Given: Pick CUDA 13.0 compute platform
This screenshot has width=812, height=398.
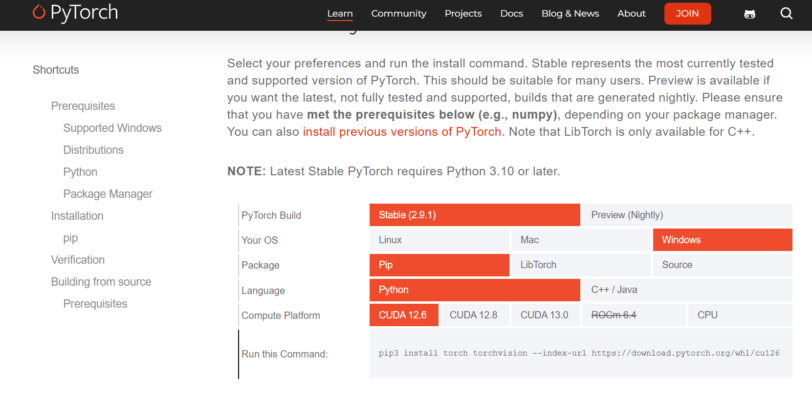Looking at the screenshot, I should coord(546,315).
